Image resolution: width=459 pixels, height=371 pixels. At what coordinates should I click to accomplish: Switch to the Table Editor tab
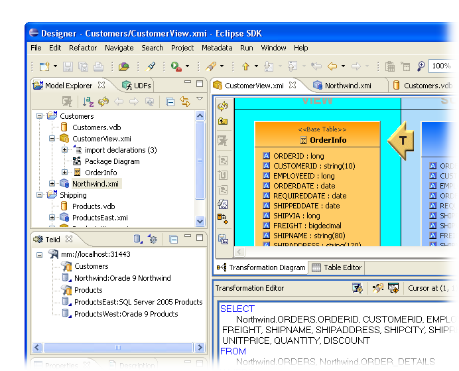[x=337, y=267]
